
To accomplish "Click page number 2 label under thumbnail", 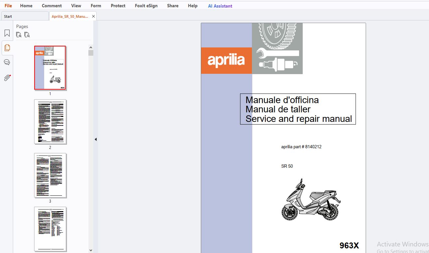I will point(50,148).
